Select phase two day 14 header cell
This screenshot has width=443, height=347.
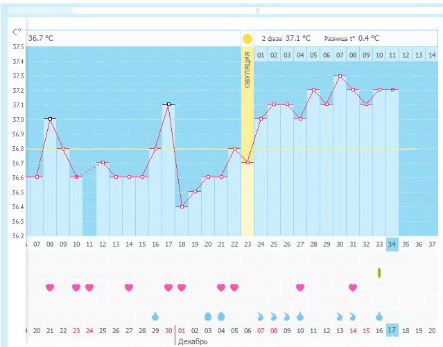pyautogui.click(x=432, y=55)
